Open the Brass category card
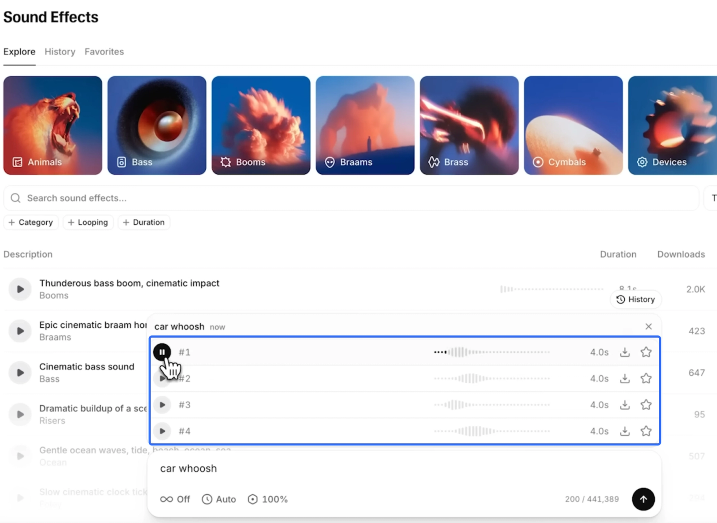The height and width of the screenshot is (523, 717). [x=469, y=125]
